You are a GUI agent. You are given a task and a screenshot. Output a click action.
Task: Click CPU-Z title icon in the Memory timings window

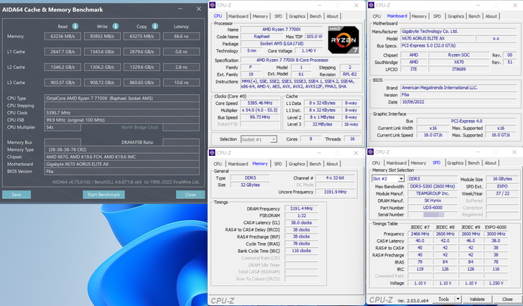click(x=214, y=153)
